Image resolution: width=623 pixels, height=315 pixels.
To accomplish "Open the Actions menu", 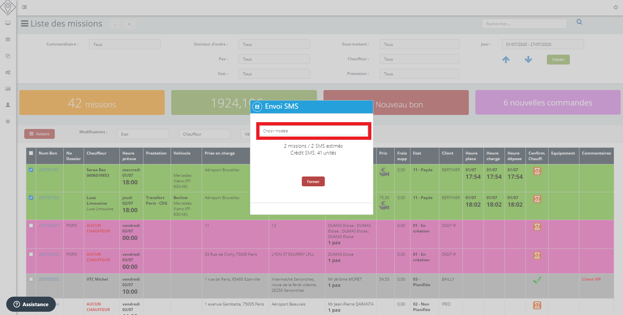I will pyautogui.click(x=39, y=134).
